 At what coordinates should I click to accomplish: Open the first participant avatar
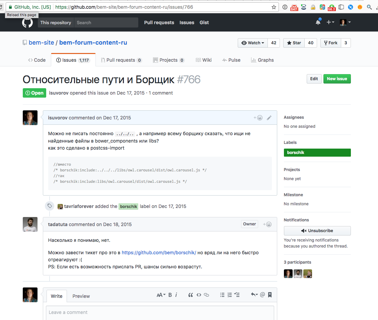tap(288, 274)
